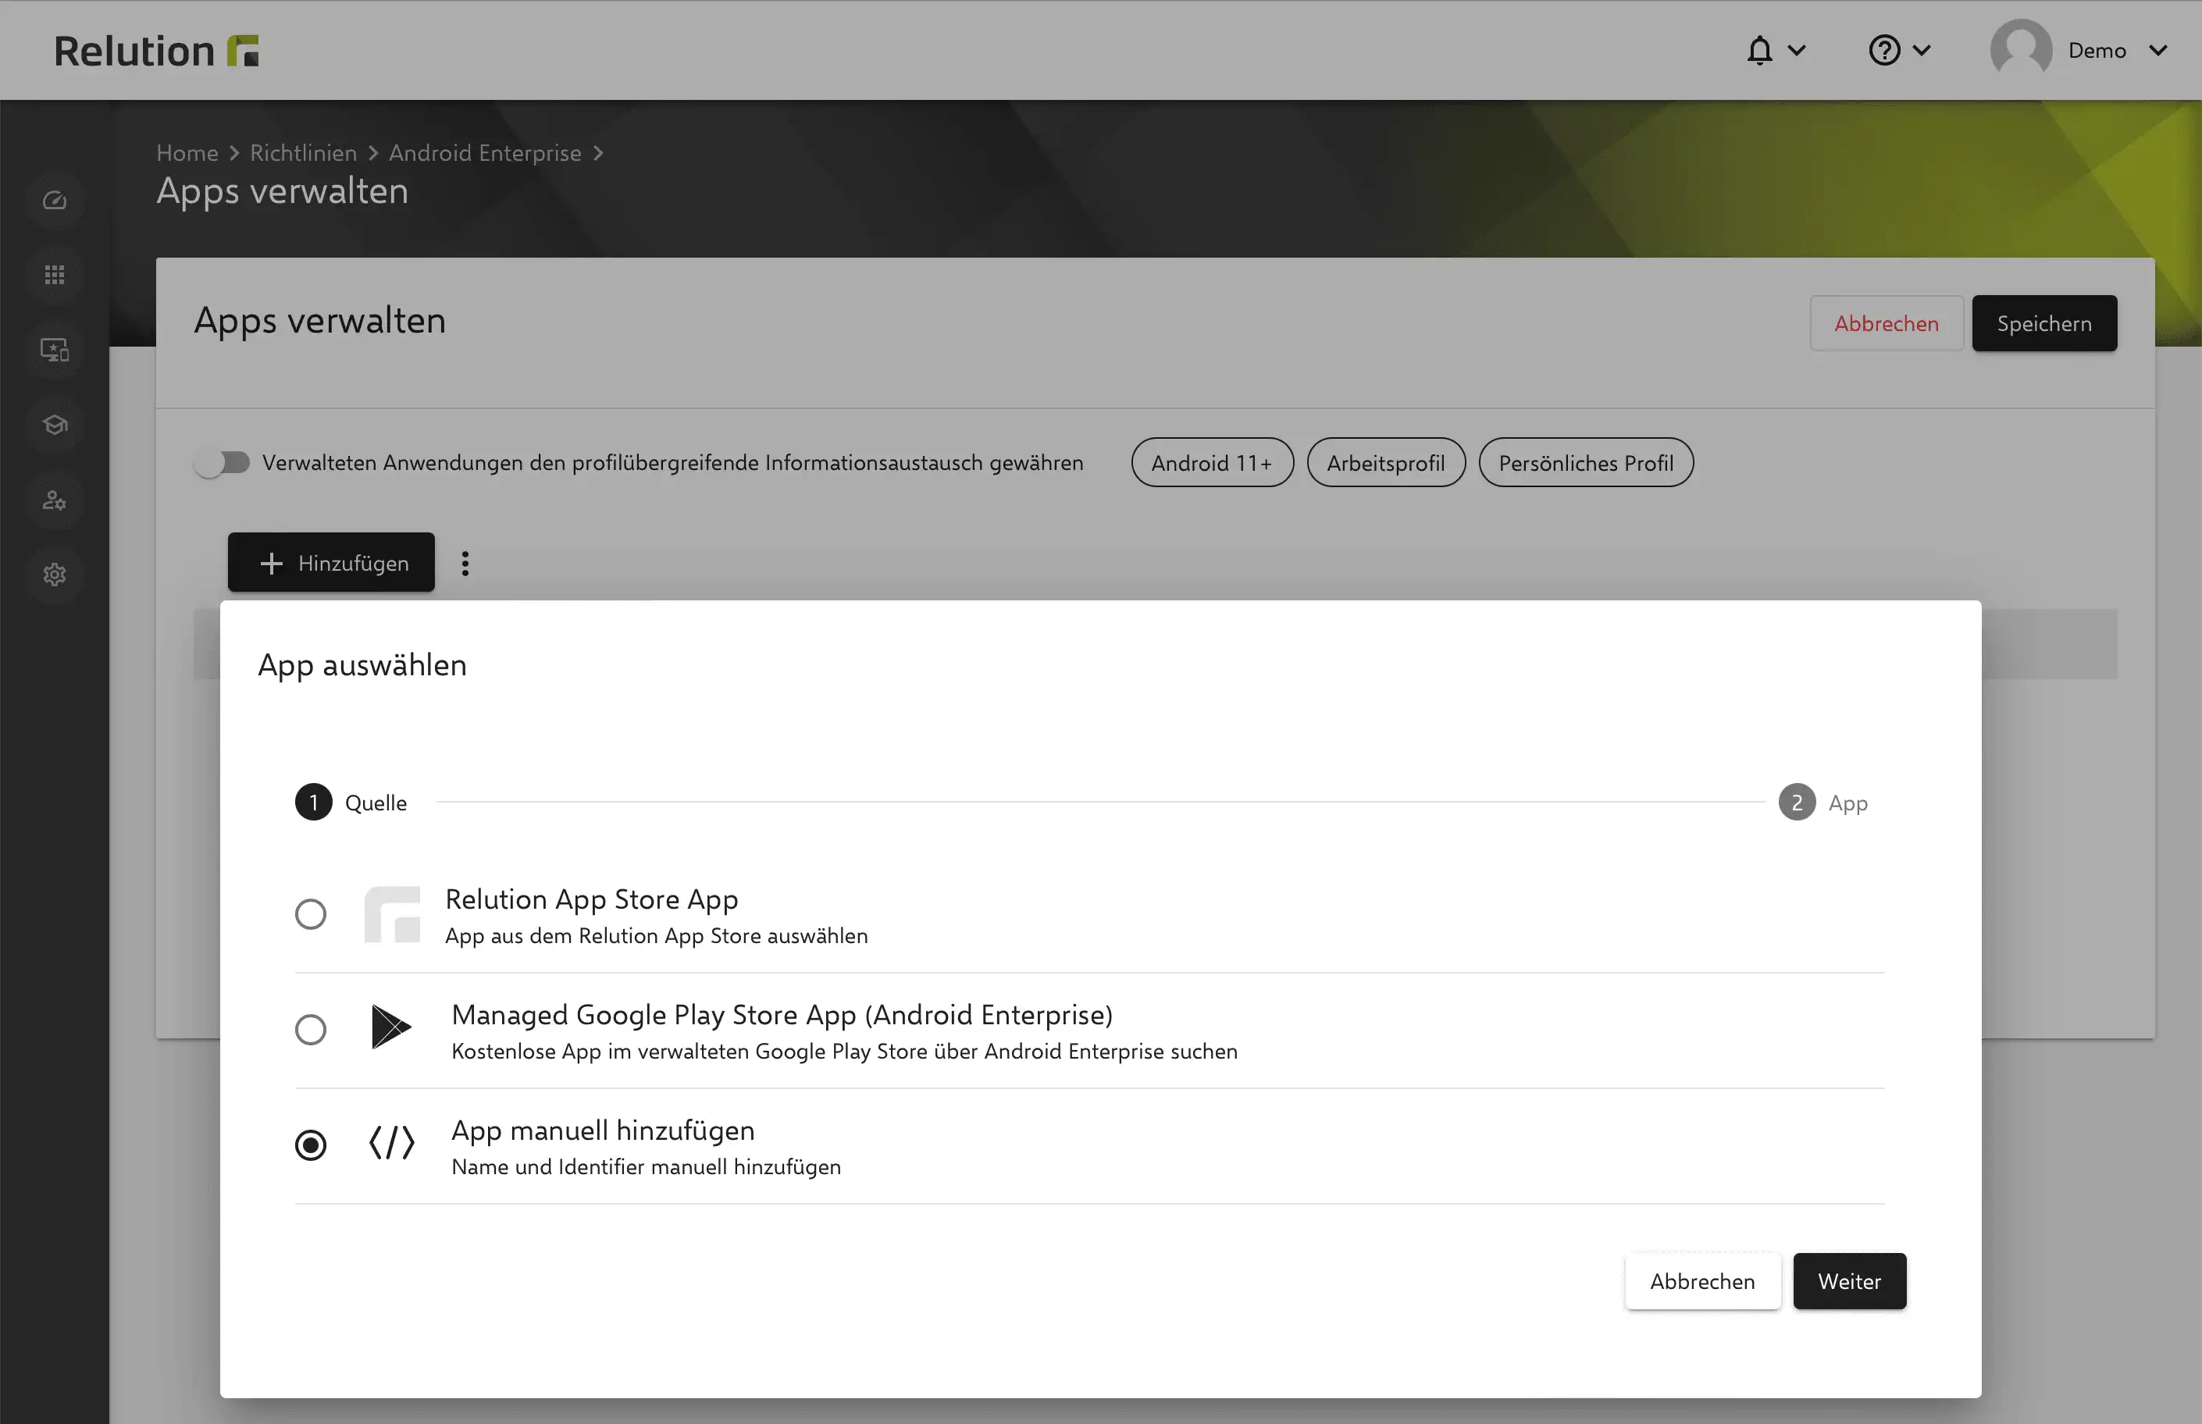
Task: Expand the help dropdown chevron
Action: click(1921, 50)
